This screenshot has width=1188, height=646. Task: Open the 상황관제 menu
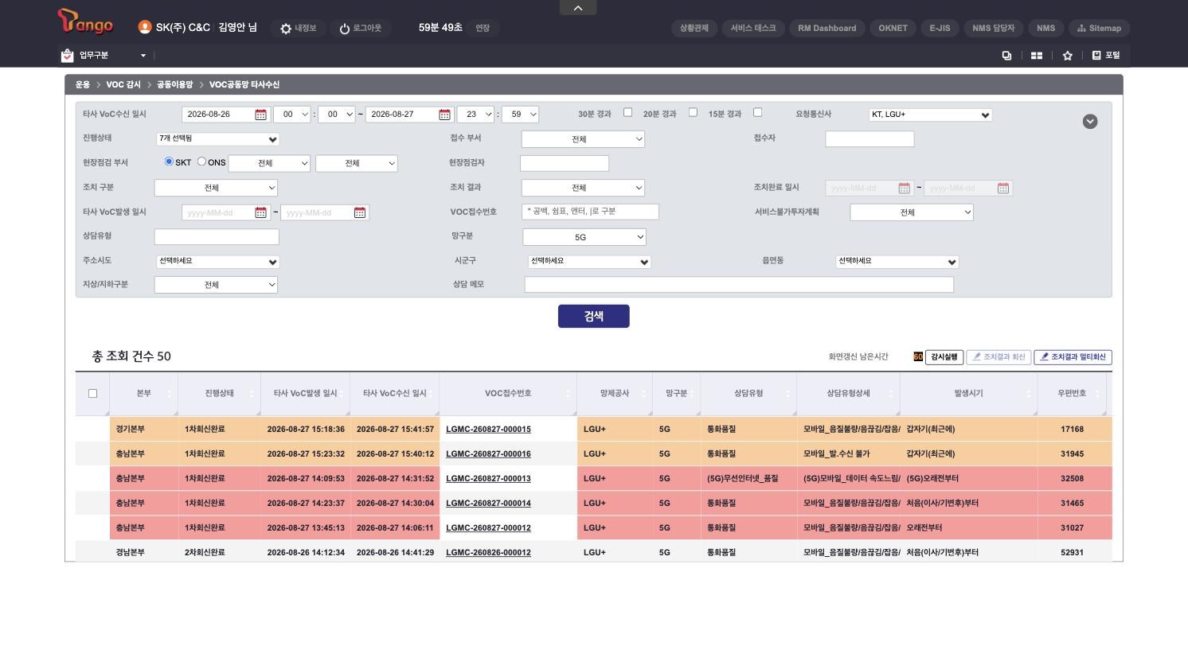(694, 29)
